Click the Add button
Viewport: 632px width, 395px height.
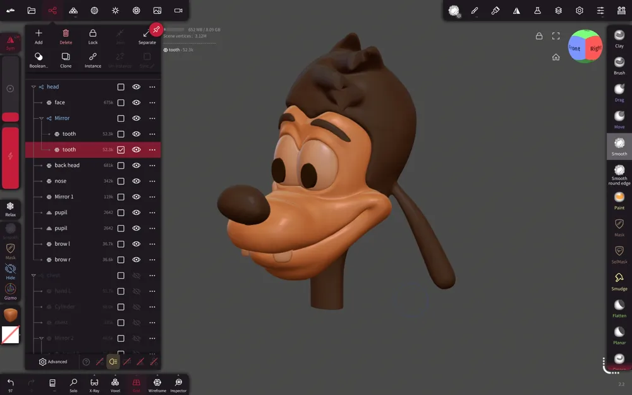coord(39,37)
